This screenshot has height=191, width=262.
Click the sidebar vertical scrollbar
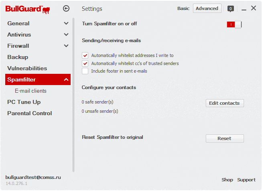74,95
